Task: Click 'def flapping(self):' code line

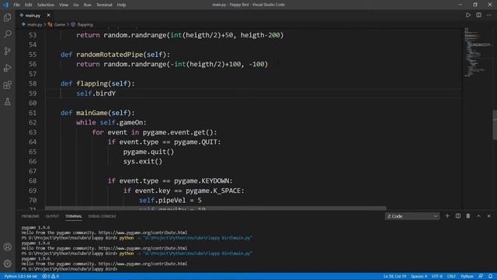Action: coord(98,83)
